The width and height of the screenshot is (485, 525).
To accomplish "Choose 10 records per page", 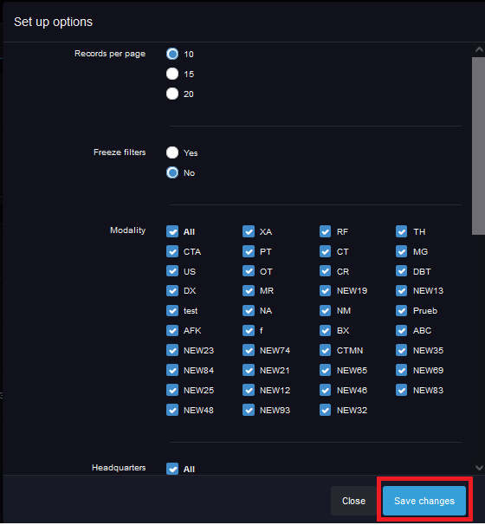I will click(172, 54).
